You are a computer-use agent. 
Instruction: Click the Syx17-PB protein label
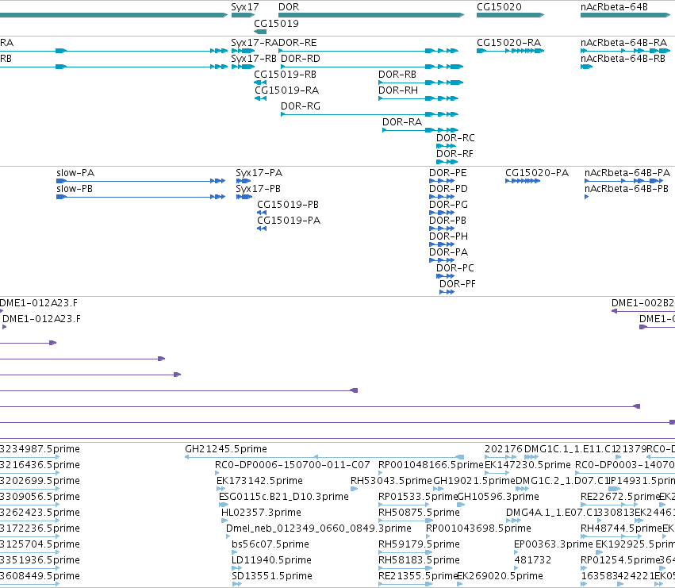coord(259,189)
